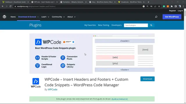Click the WPCode logo beside the plugin title

point(36,83)
